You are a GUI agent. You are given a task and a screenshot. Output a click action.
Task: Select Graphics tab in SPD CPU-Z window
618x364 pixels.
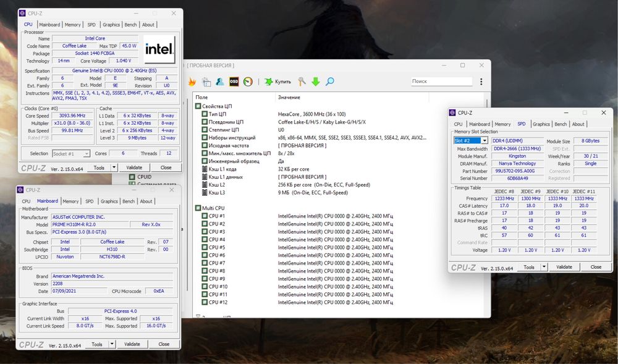click(541, 124)
